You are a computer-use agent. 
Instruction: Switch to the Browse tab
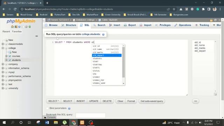point(51,25)
